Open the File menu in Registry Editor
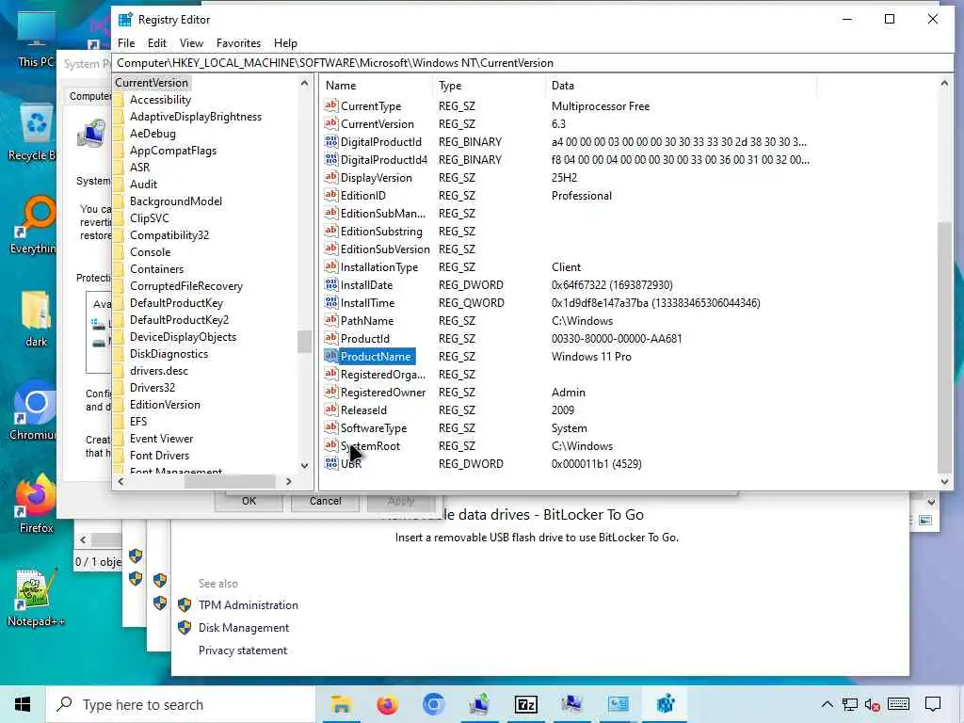Image resolution: width=964 pixels, height=723 pixels. 126,43
